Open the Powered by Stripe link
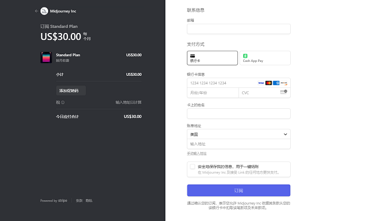 (x=54, y=201)
